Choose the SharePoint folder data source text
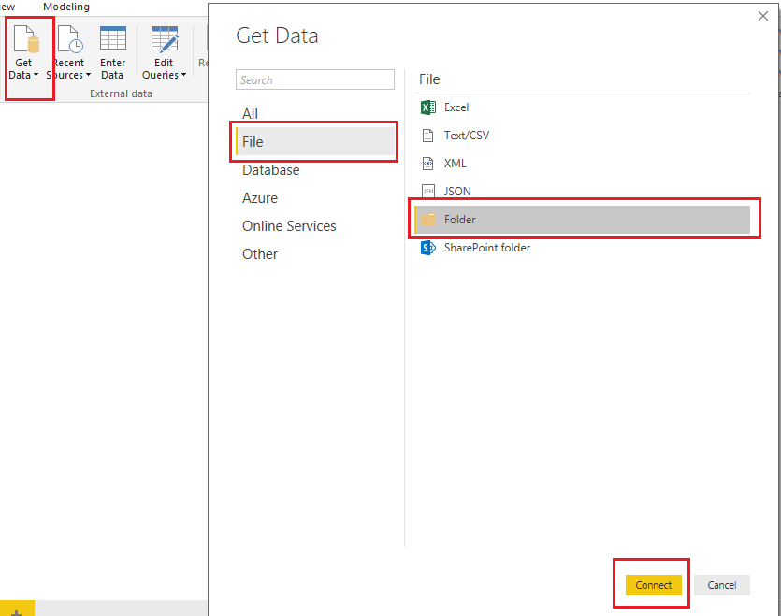 (x=487, y=248)
